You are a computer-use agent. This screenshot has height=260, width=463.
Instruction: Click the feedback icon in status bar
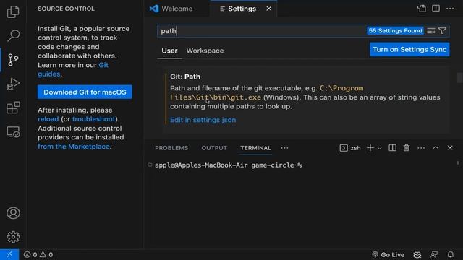434,254
